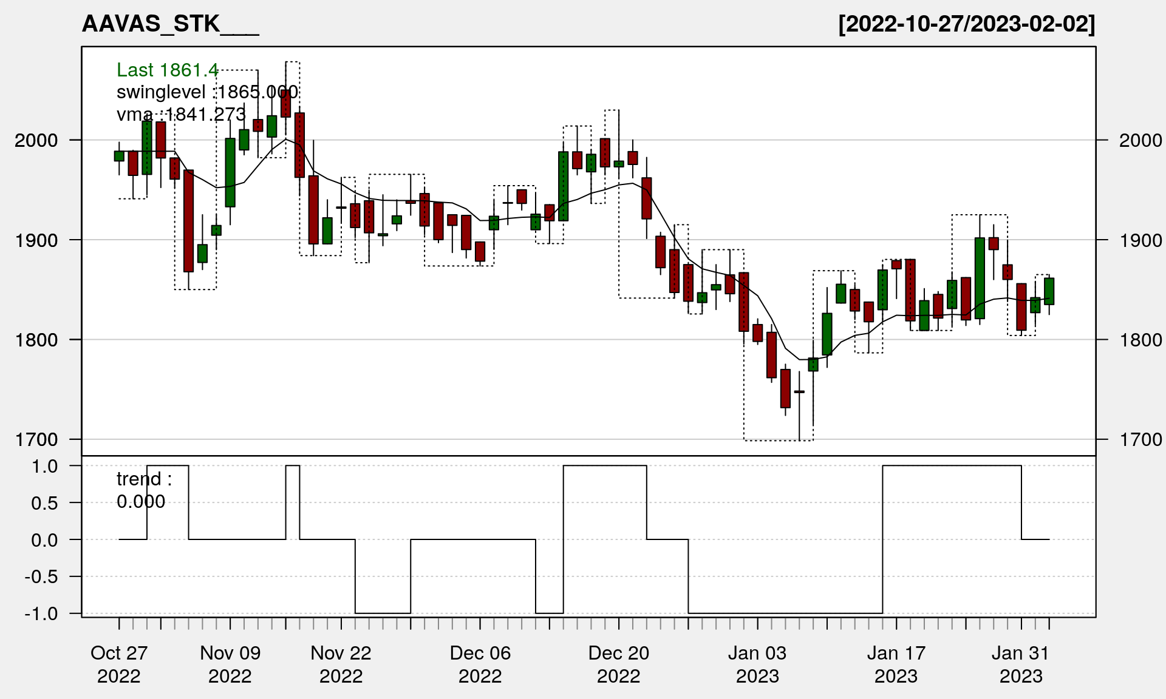Click the Jan 03 2023 axis date
Viewport: 1166px width, 699px height.
[x=757, y=664]
